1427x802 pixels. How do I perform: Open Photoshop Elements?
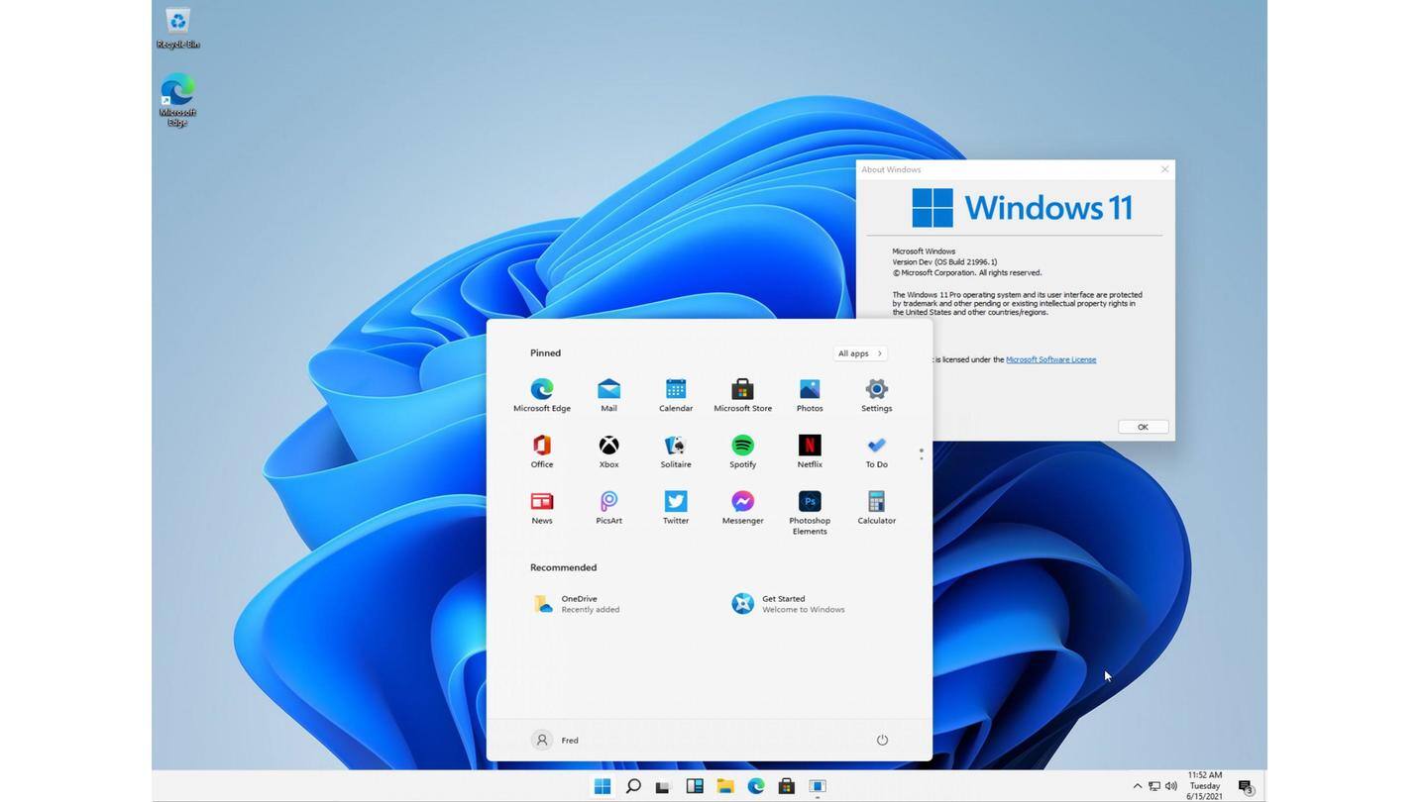[x=810, y=513]
